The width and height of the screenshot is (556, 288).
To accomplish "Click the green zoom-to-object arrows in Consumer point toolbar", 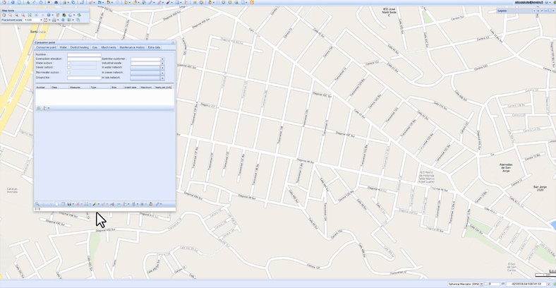I will [x=86, y=204].
